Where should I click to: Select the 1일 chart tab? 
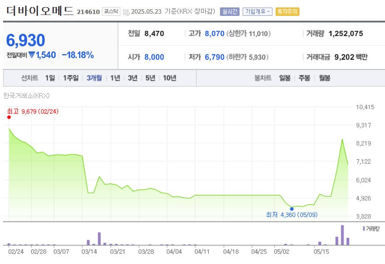click(49, 77)
